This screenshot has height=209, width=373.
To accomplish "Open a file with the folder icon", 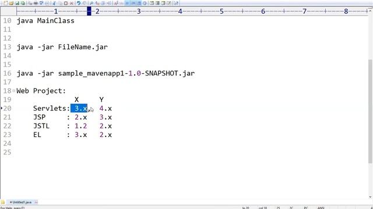I will coord(11,3).
